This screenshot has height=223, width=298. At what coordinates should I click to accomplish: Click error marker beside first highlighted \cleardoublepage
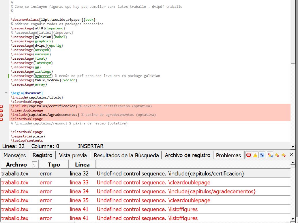coord(1,111)
